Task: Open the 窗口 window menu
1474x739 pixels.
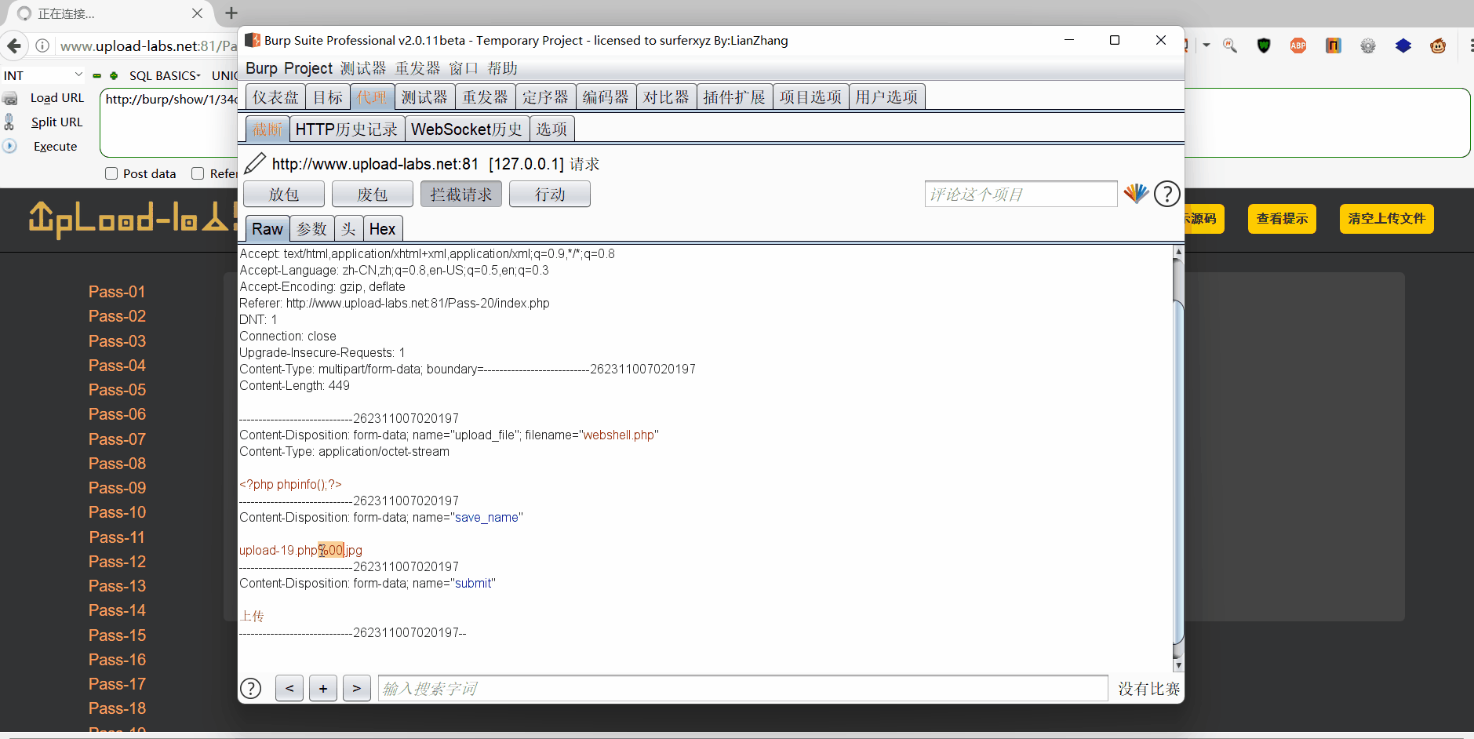Action: 464,68
